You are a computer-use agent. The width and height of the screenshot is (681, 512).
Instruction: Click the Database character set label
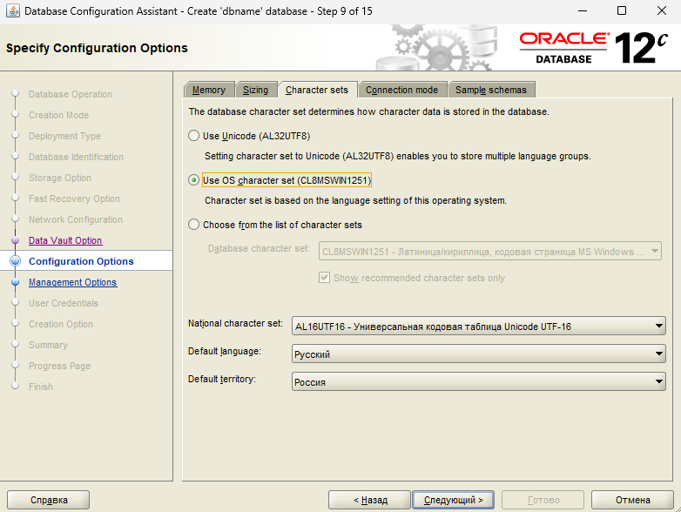pyautogui.click(x=259, y=248)
